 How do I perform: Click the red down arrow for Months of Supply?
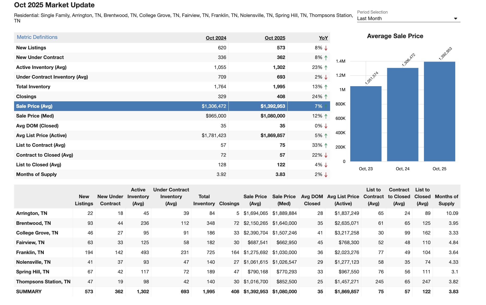point(326,175)
